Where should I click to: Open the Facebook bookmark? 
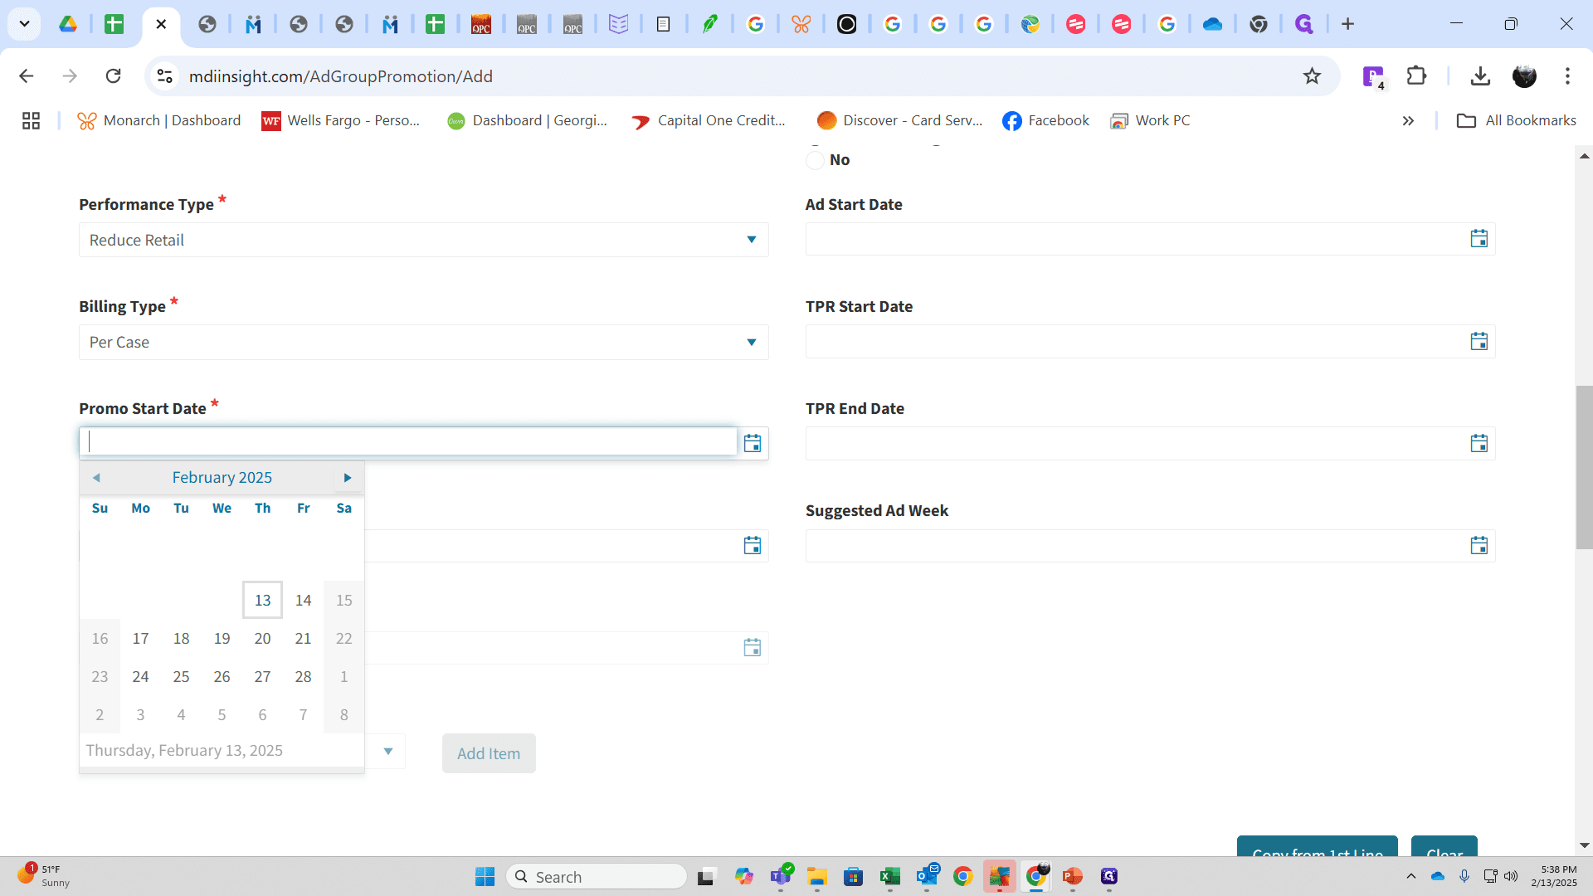click(1045, 121)
